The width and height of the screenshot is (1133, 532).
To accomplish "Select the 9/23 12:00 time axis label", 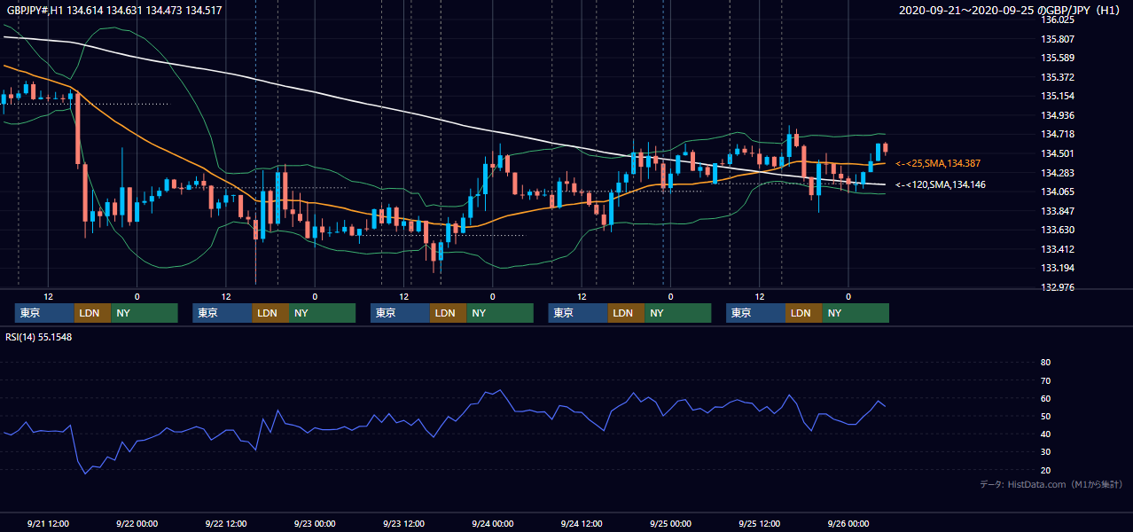I will (x=403, y=523).
